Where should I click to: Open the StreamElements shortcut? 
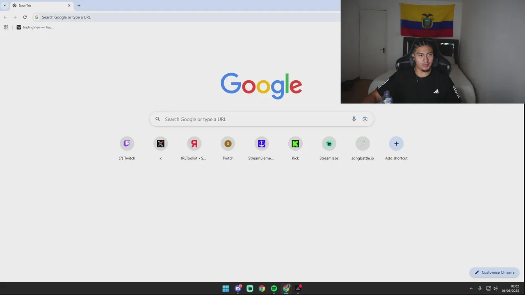point(261,148)
